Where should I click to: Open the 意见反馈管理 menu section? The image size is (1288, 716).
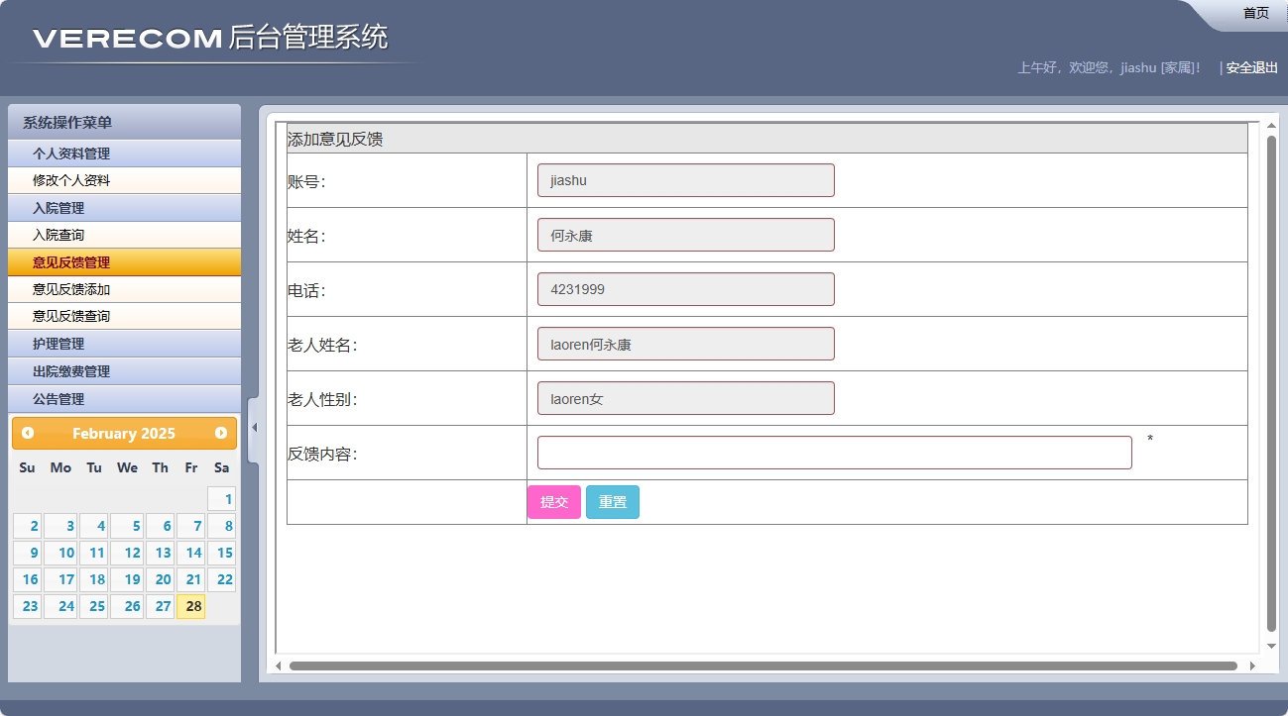[x=124, y=261]
